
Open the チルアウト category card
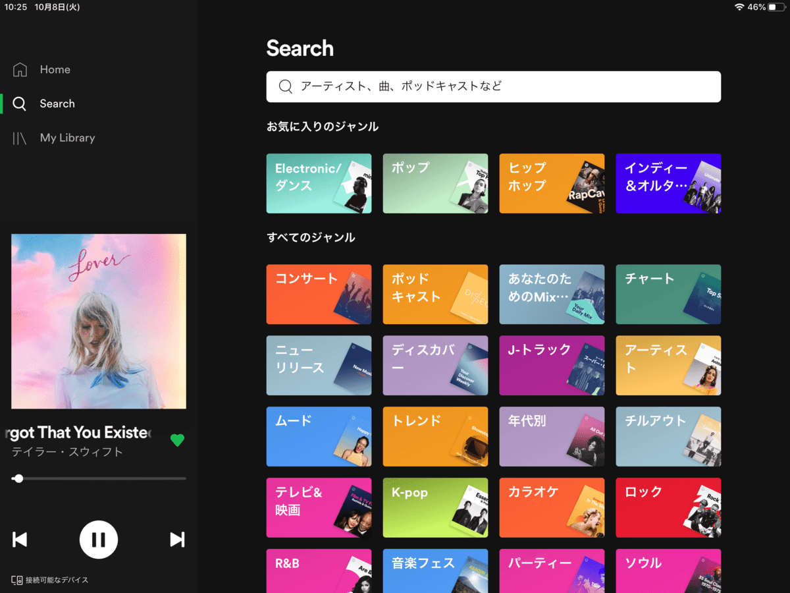click(x=668, y=437)
